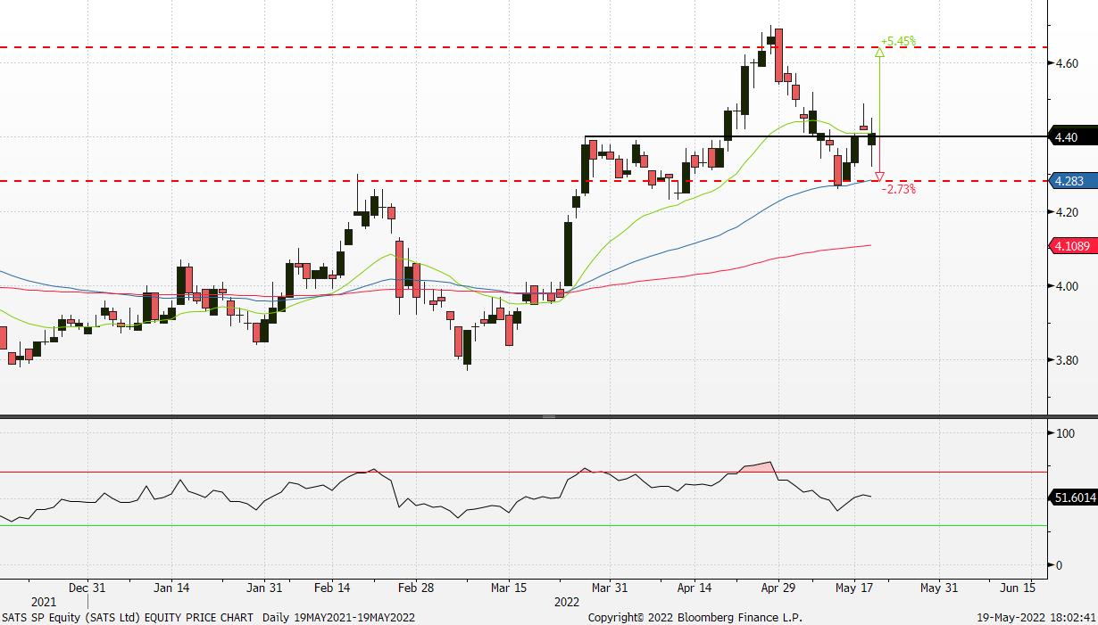Image resolution: width=1098 pixels, height=625 pixels.
Task: Click the 4.60 price axis label
Action: click(1066, 63)
